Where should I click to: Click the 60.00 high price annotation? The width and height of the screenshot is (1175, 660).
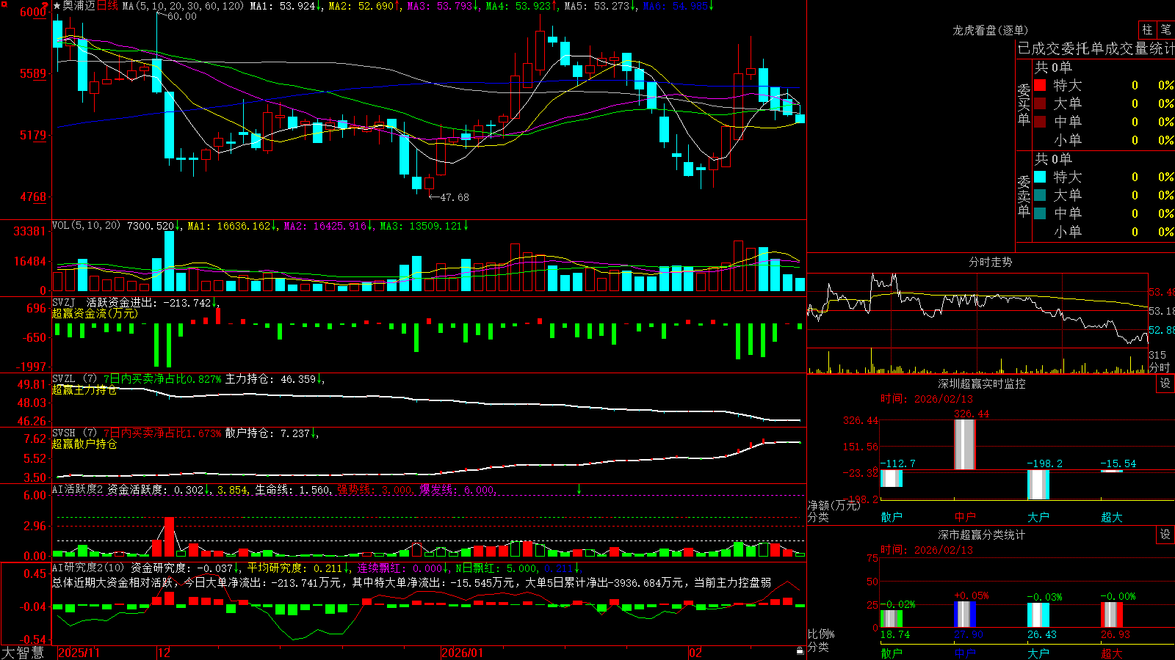point(181,16)
